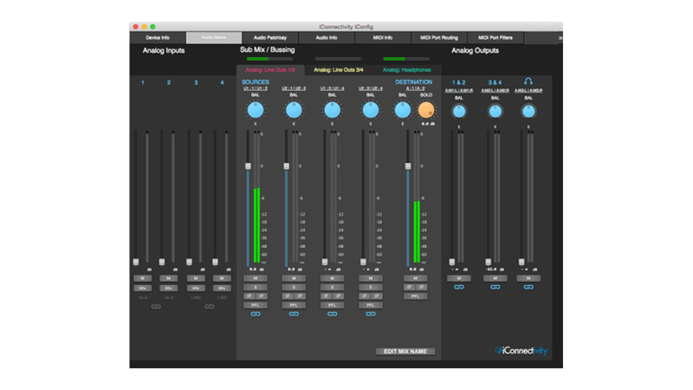Click the headphone output BAL knob
This screenshot has height=390, width=693.
click(x=528, y=112)
